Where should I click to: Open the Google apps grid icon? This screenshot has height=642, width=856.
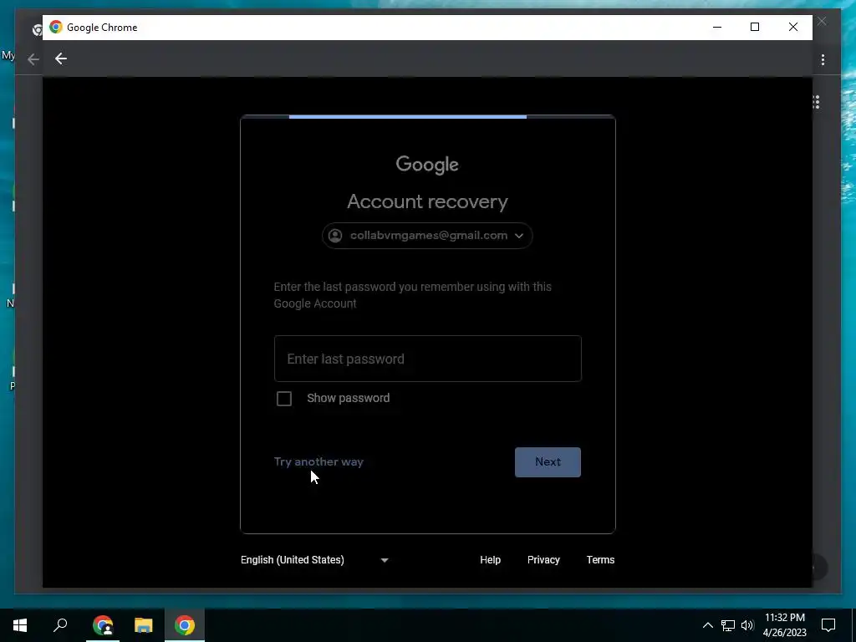[x=816, y=102]
